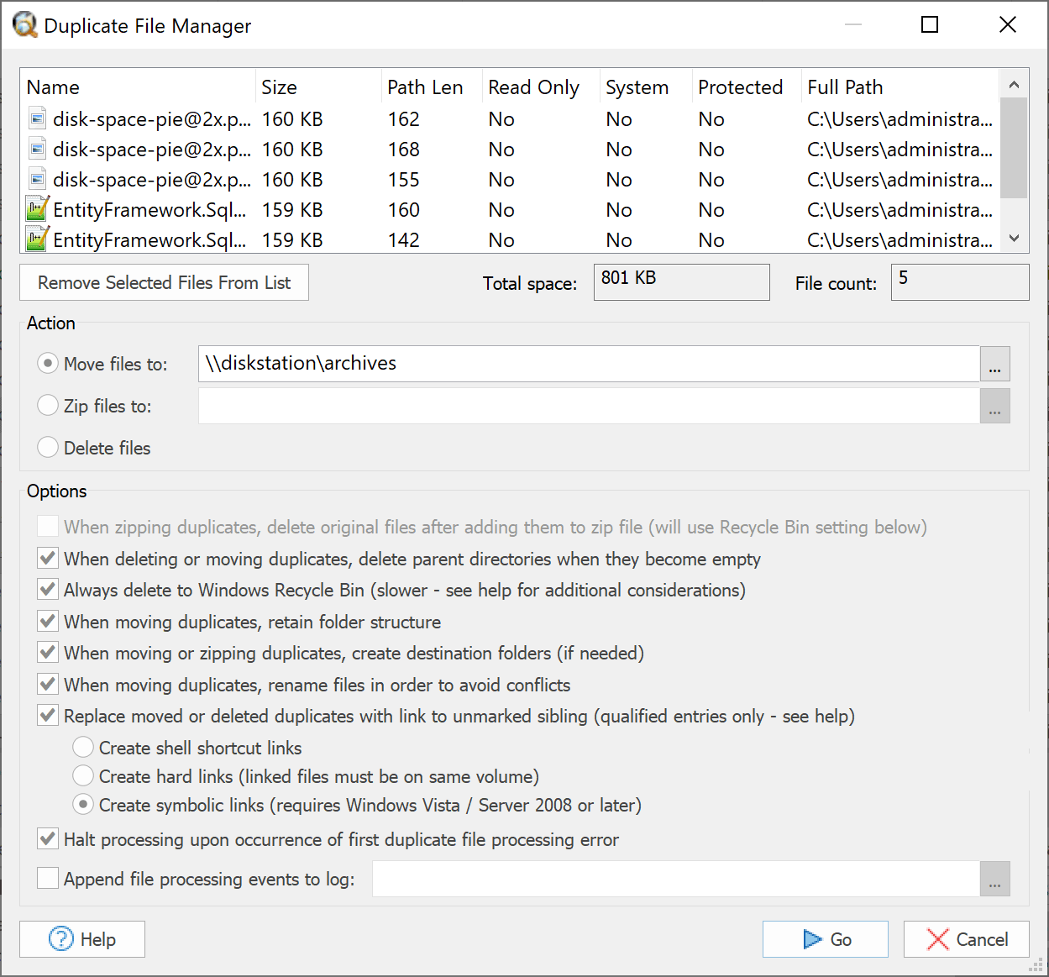Click the document icon beside first disk-space-pie file
This screenshot has width=1049, height=977.
(x=37, y=118)
